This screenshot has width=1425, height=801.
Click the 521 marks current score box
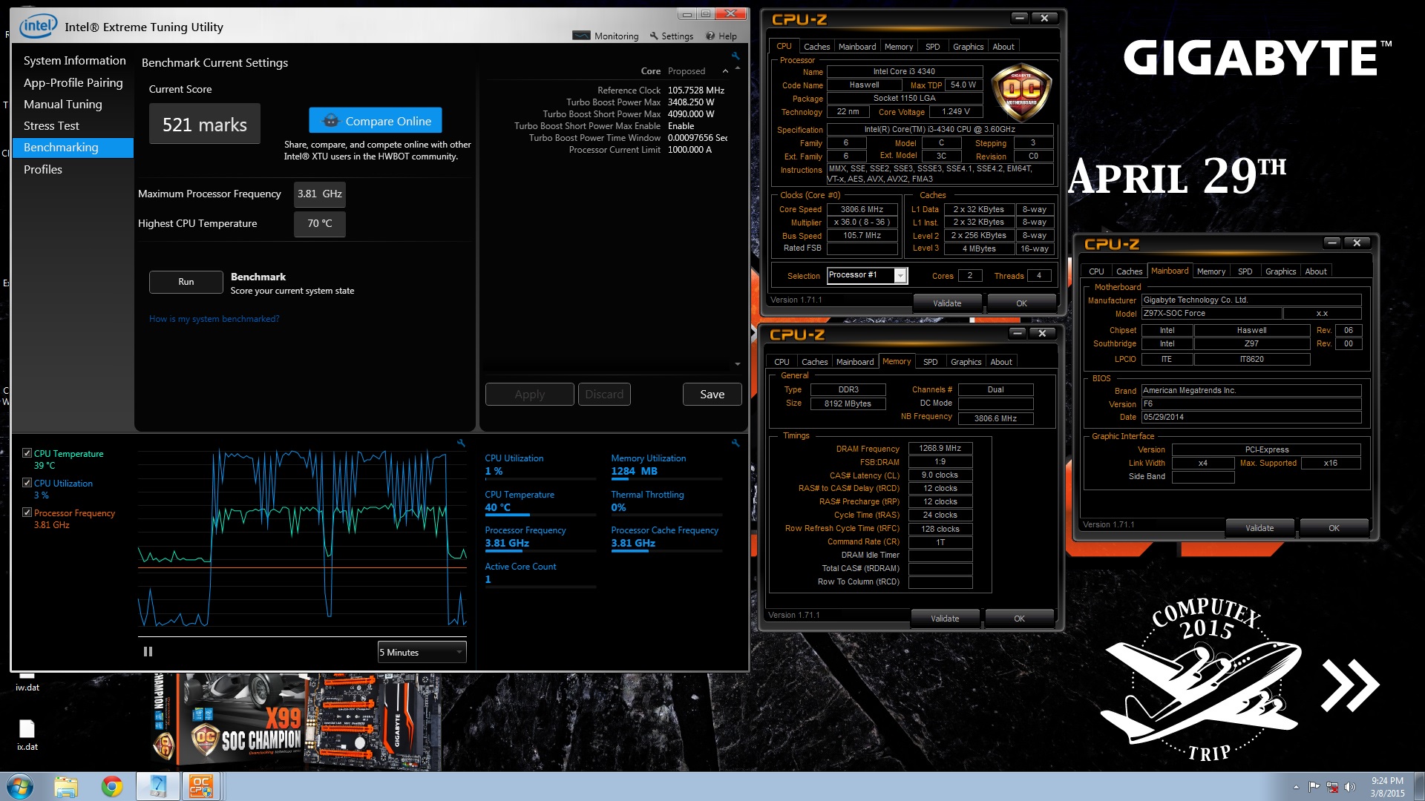[x=205, y=124]
